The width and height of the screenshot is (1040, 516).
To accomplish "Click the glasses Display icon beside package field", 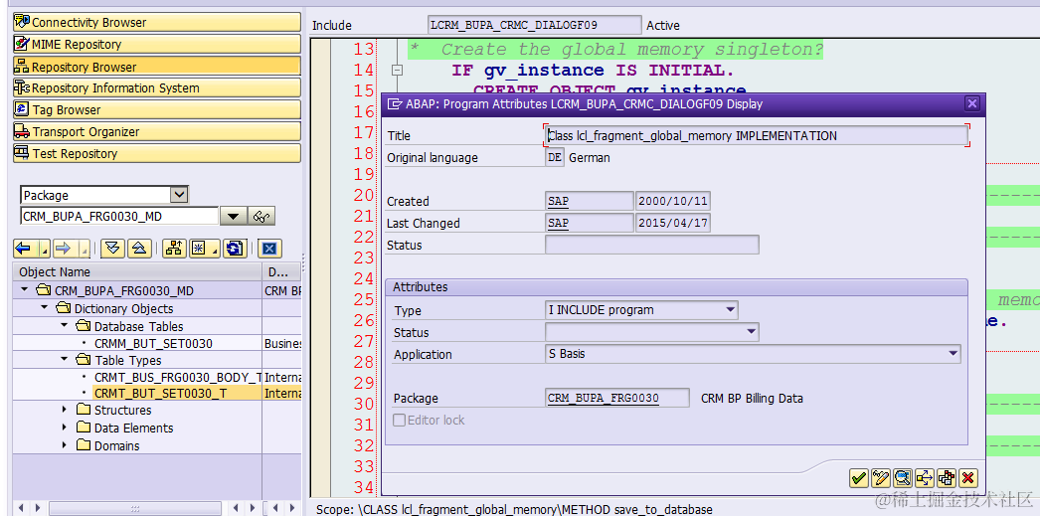I will click(261, 216).
